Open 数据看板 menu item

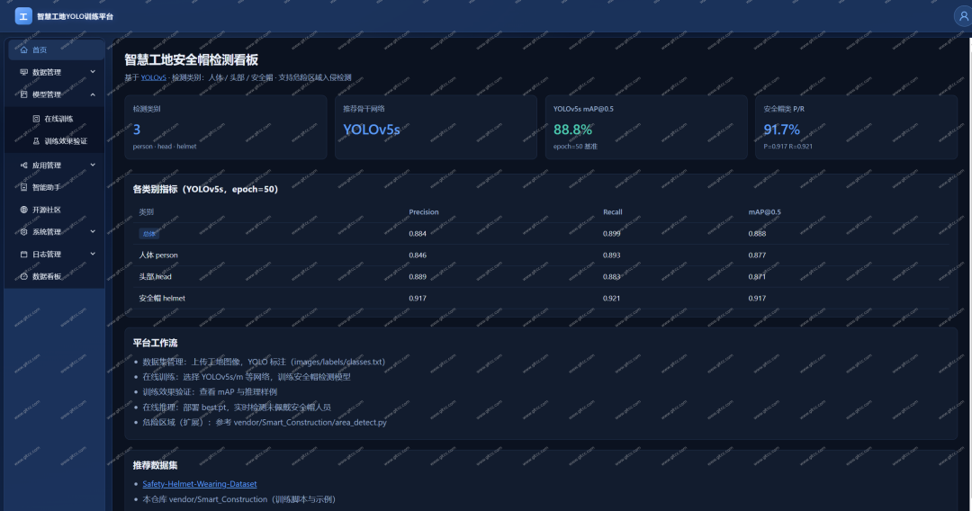point(57,276)
